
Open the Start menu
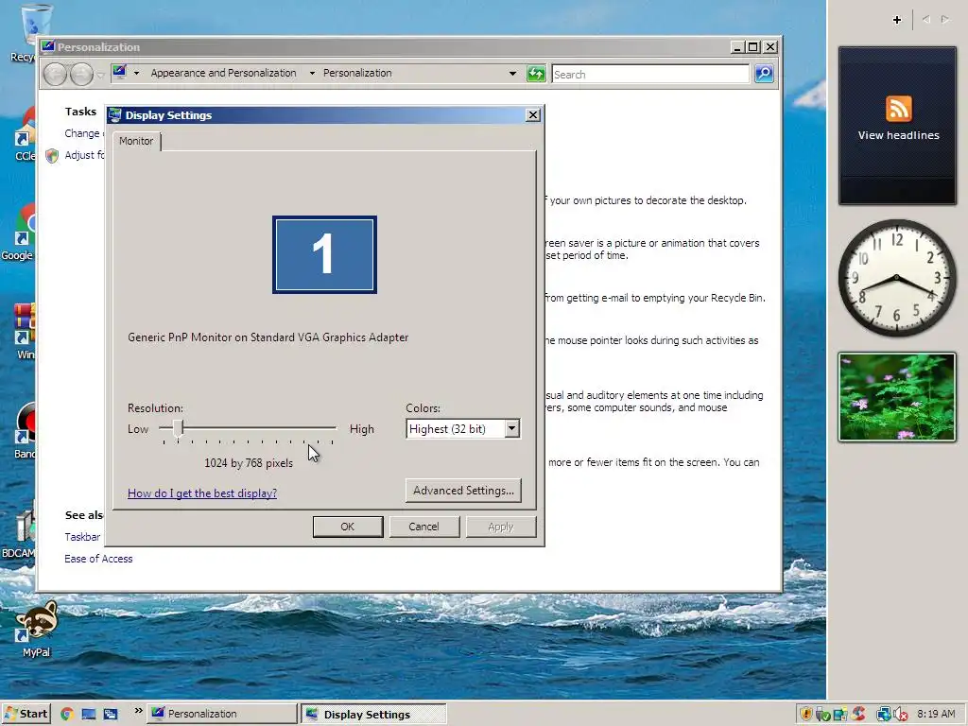(26, 714)
